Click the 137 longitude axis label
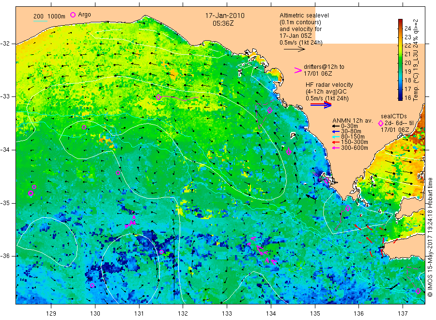Image resolution: width=436 pixels, height=320 pixels. pyautogui.click(x=403, y=314)
